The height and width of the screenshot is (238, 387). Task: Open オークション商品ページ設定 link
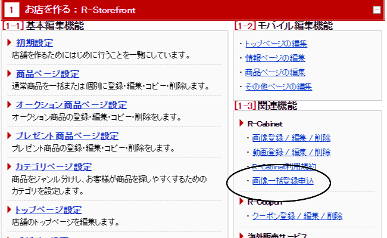coord(71,105)
